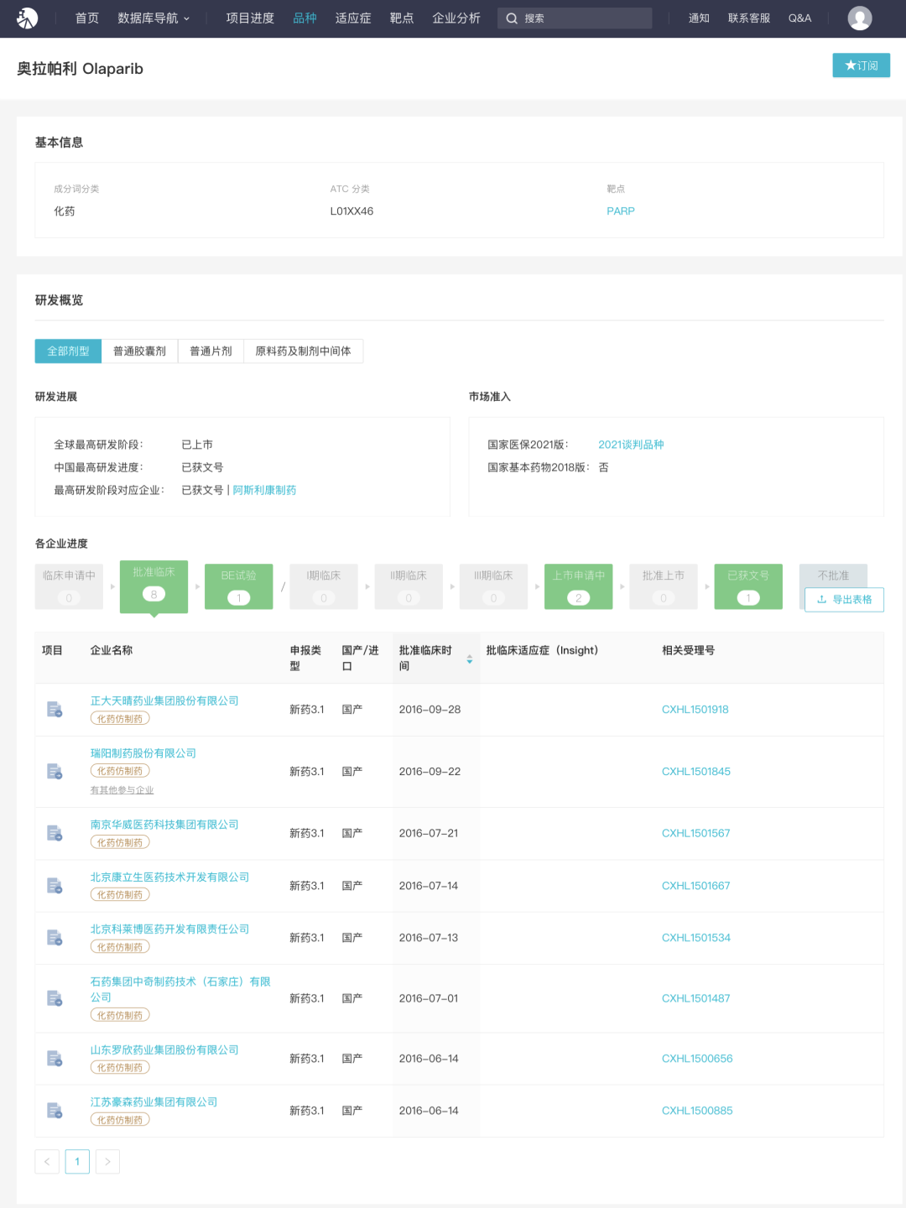The image size is (906, 1208).
Task: Open 项目进度 navigation item
Action: point(250,18)
